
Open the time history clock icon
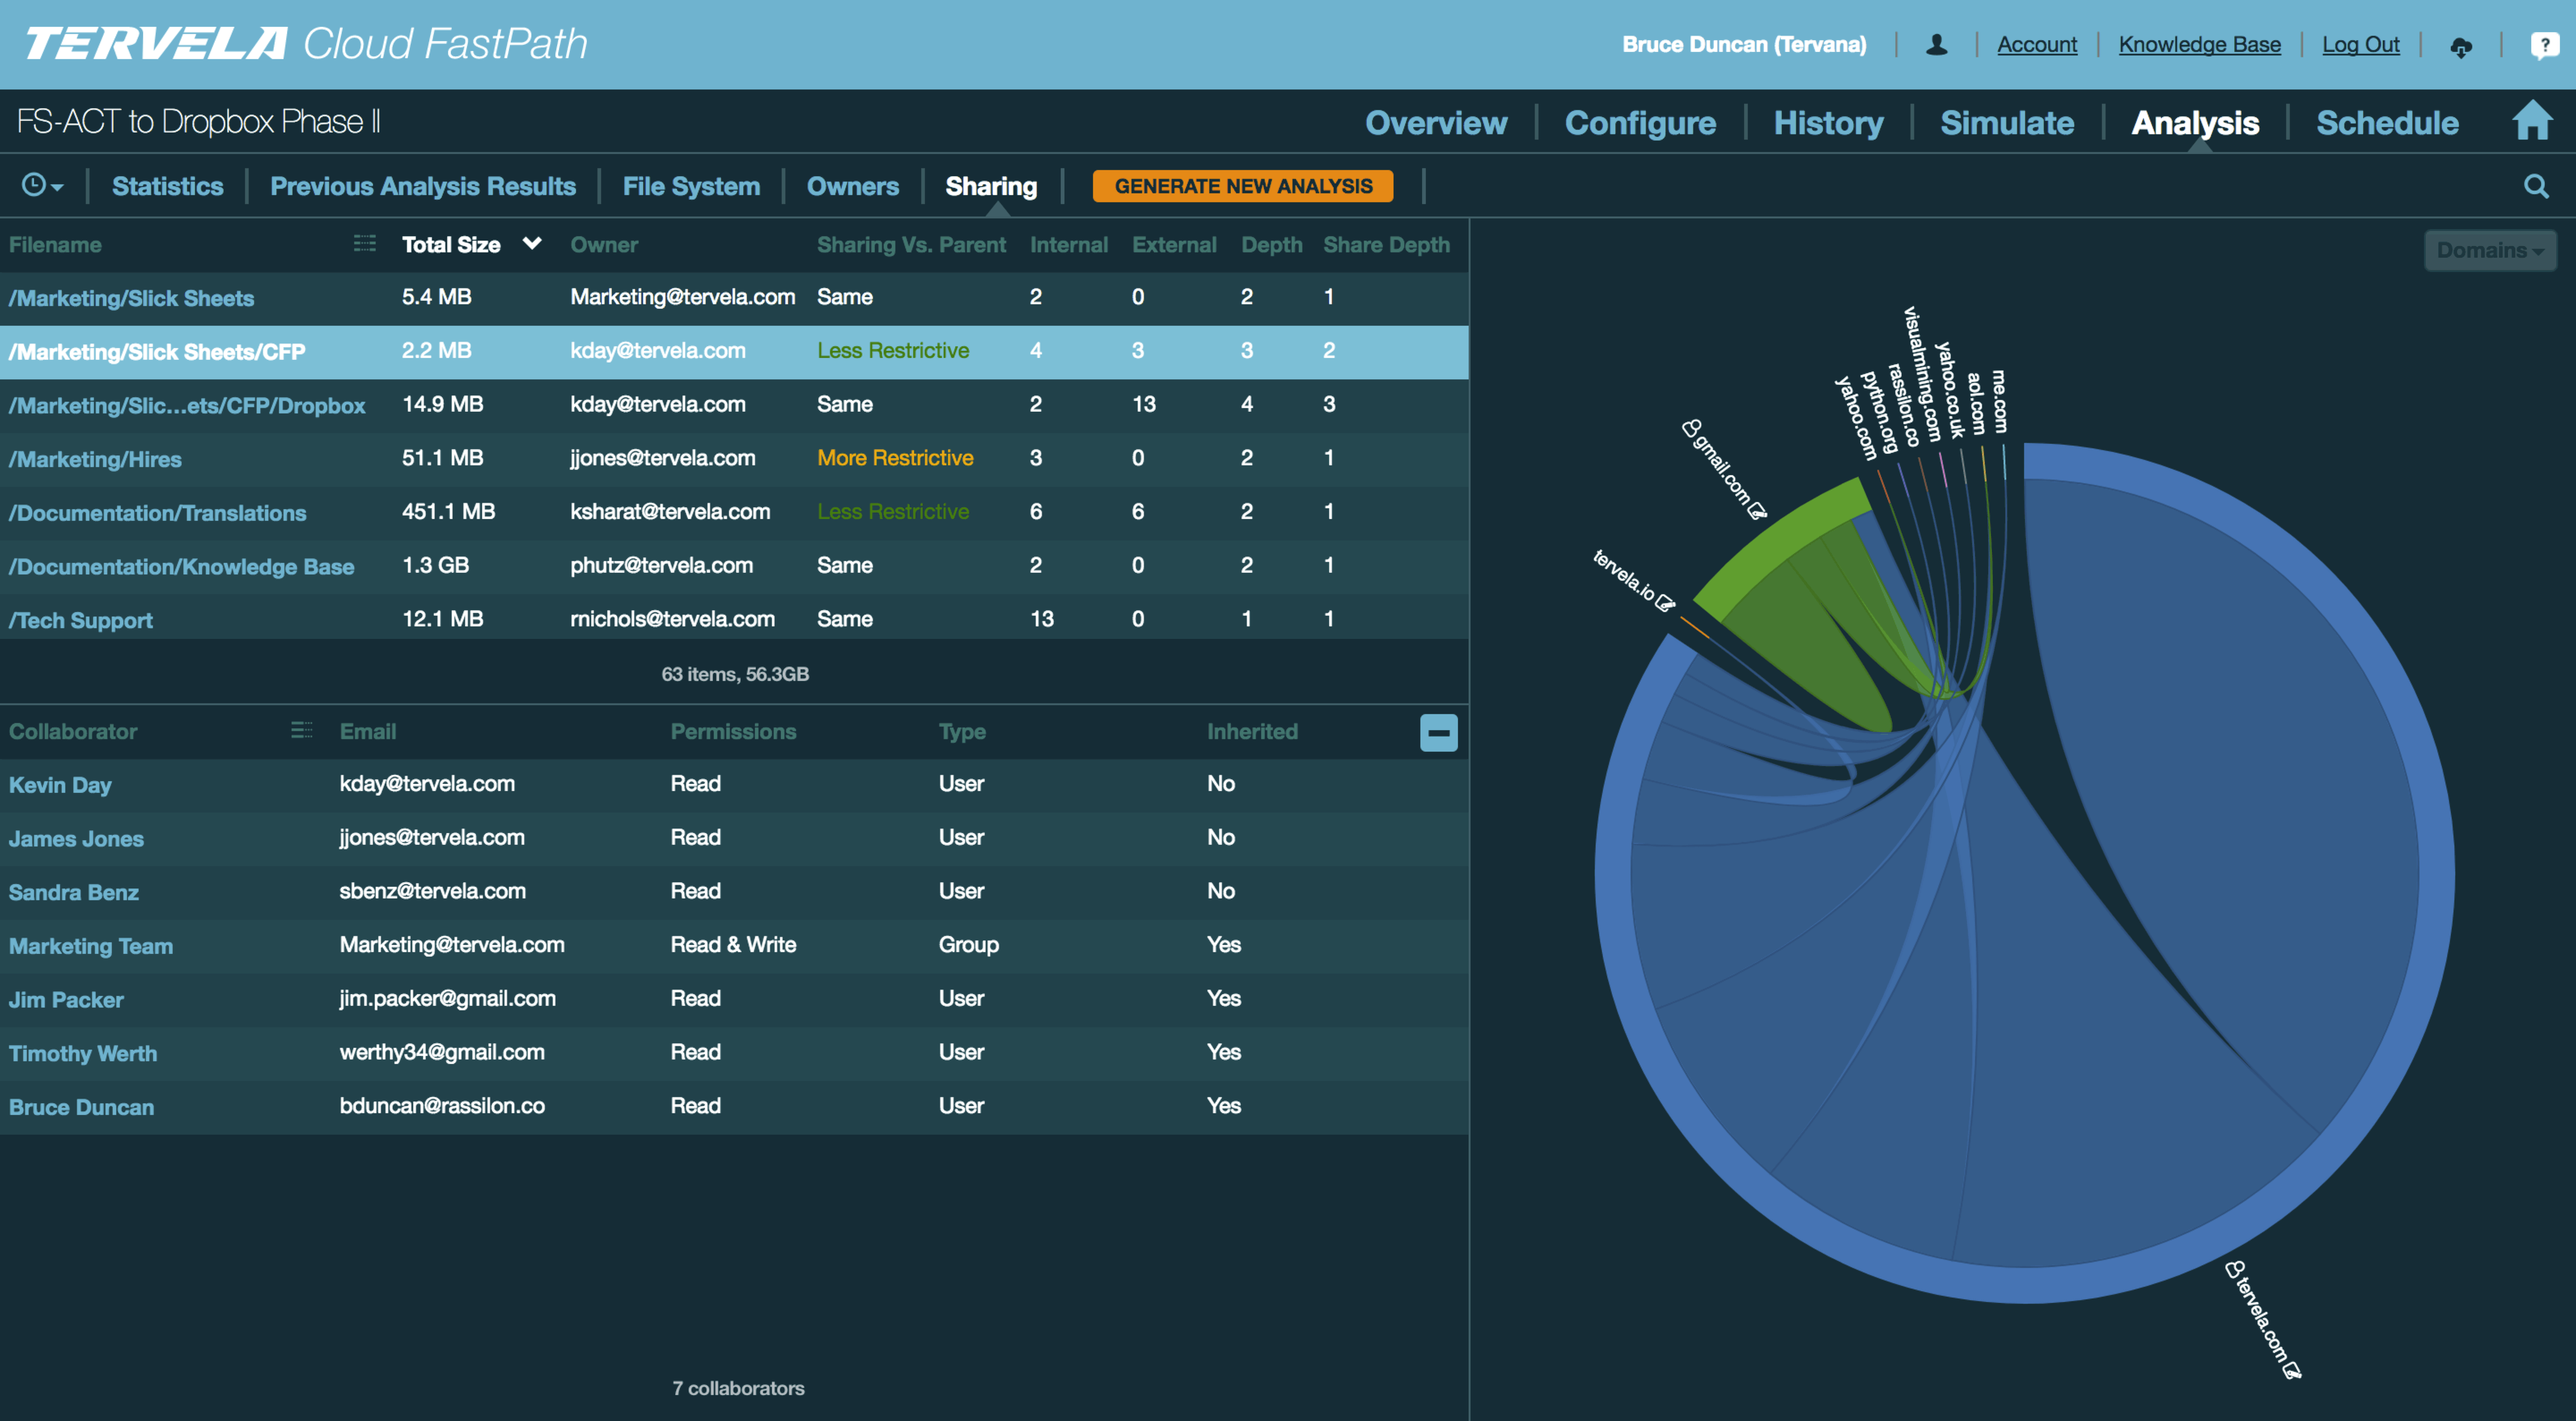point(33,186)
